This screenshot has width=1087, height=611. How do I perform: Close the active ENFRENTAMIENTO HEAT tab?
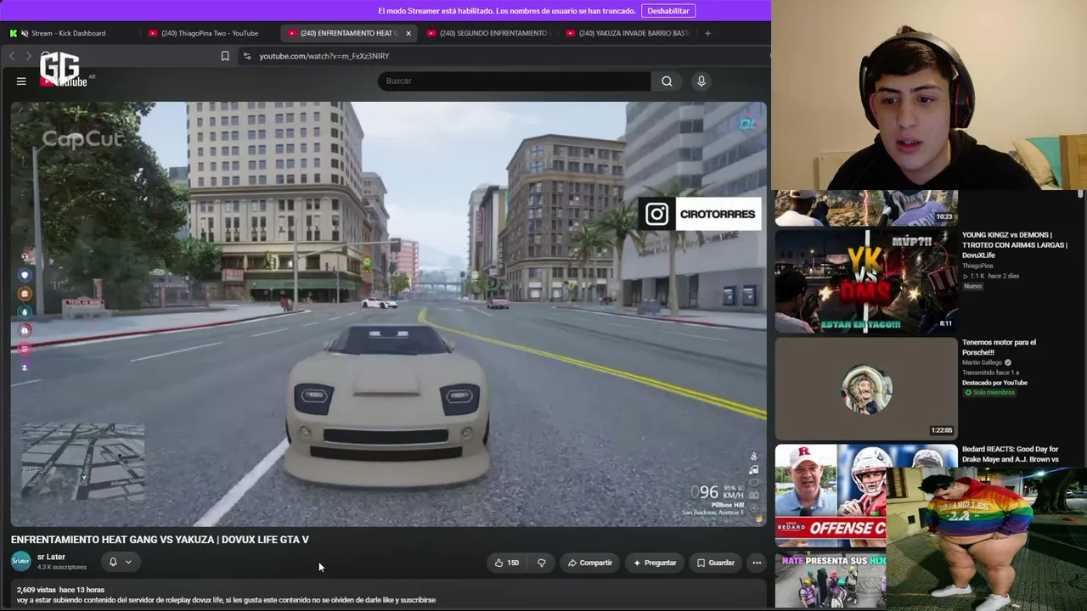tap(408, 33)
